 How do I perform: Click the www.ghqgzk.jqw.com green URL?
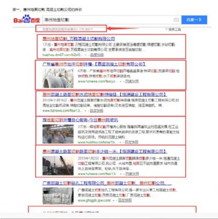pos(94,200)
